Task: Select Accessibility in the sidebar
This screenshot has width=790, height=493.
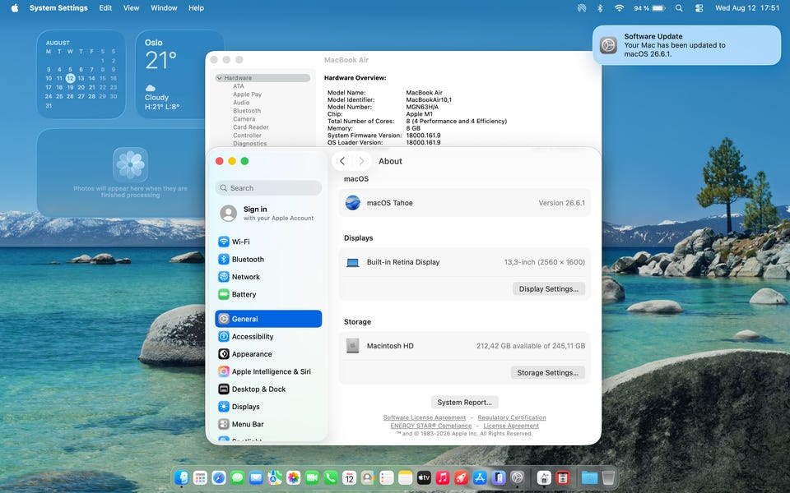Action: [268, 337]
